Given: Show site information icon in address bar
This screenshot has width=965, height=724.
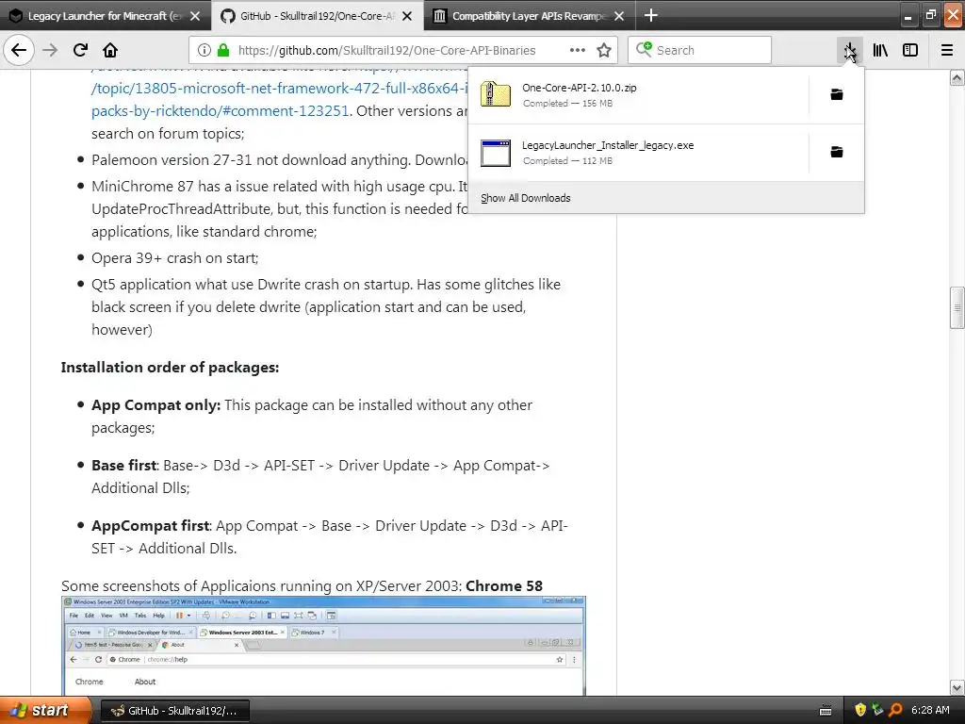Looking at the screenshot, I should pyautogui.click(x=204, y=50).
